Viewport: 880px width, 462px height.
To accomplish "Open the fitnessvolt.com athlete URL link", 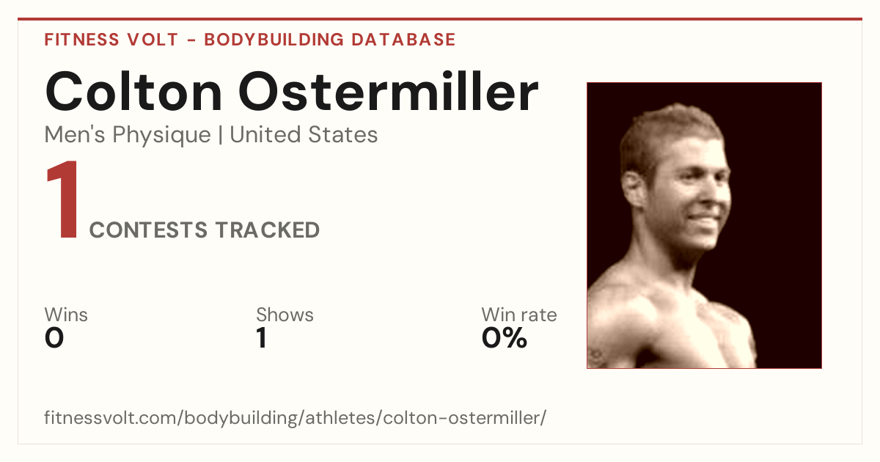I will [x=296, y=419].
